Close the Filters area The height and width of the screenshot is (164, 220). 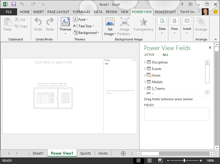click(x=135, y=60)
